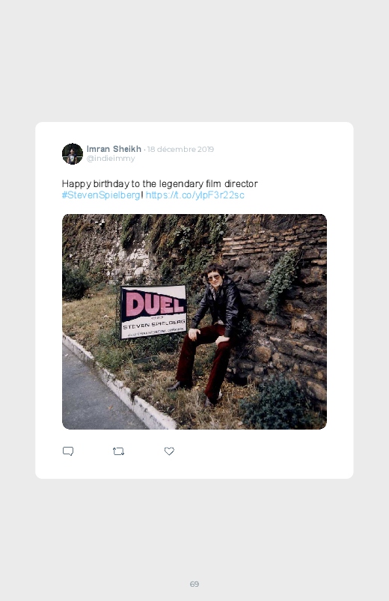This screenshot has width=389, height=601.
Task: Click the DUEL sign in the photo
Action: (x=153, y=311)
